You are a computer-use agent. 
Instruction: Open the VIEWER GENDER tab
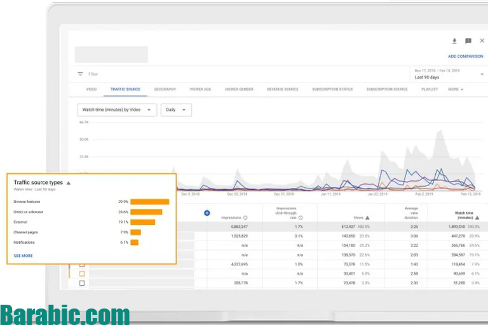coord(239,90)
